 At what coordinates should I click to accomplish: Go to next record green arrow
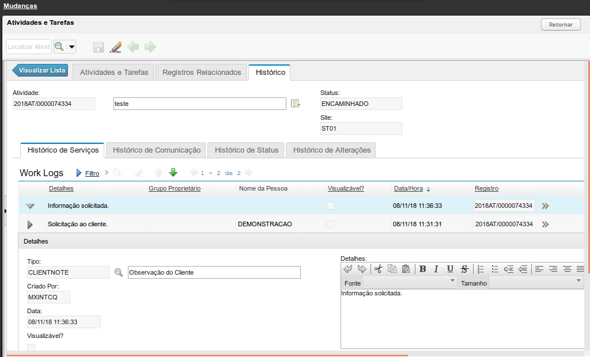pyautogui.click(x=150, y=47)
